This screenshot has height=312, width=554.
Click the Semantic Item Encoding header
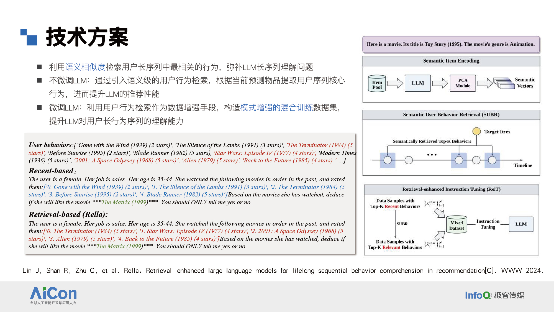tap(451, 61)
